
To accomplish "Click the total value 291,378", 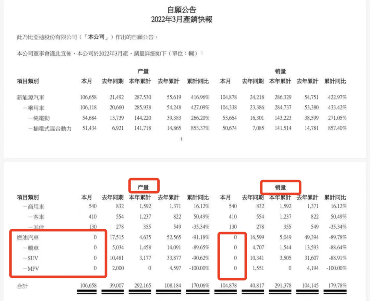I will point(283,286).
